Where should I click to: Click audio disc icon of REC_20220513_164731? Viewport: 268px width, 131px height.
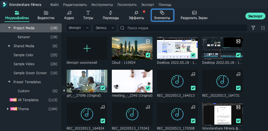222,81
